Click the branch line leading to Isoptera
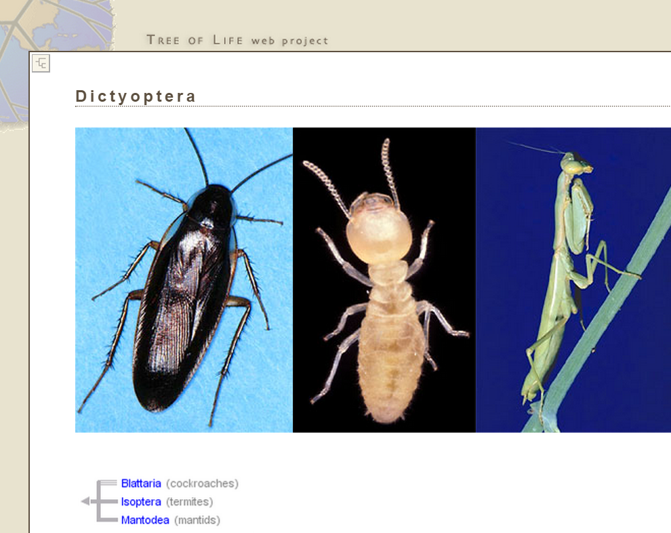 (110, 502)
